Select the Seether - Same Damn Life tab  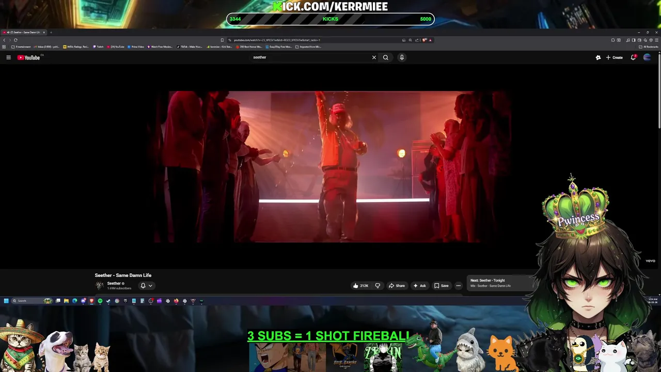coord(24,32)
